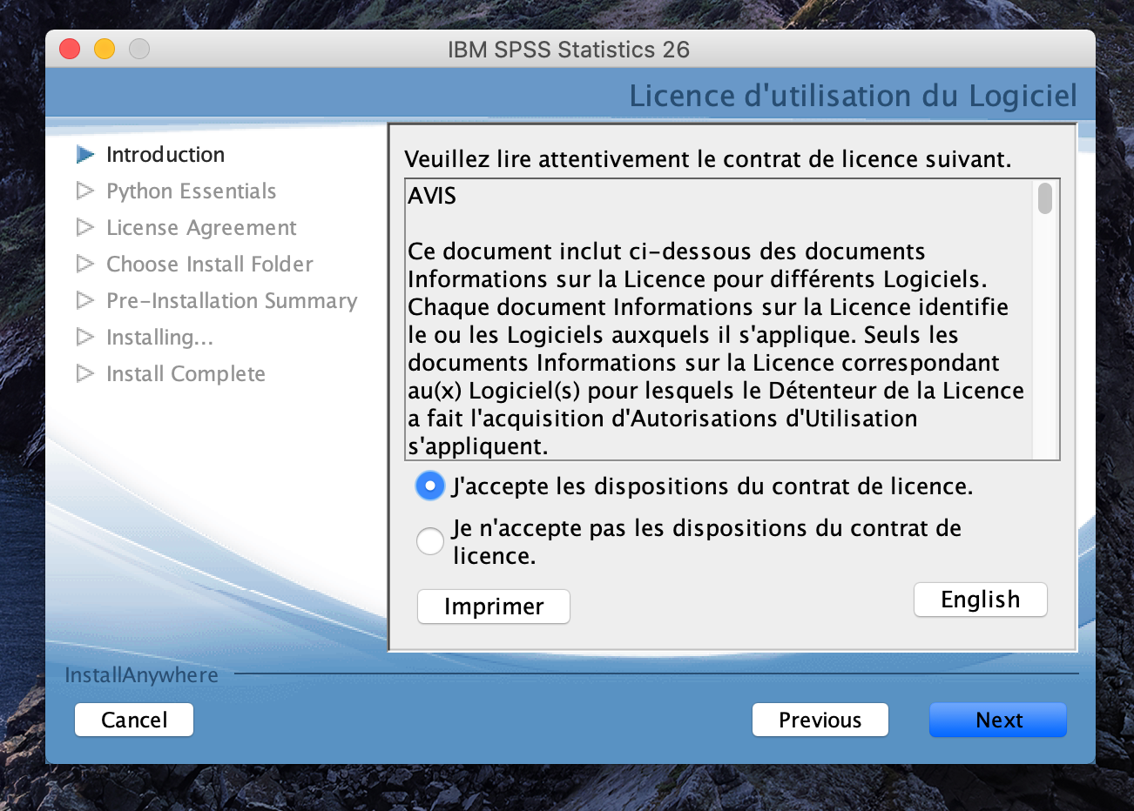Click the arrow icon beside Installing...
Screen dimensions: 1134x811
click(x=85, y=337)
